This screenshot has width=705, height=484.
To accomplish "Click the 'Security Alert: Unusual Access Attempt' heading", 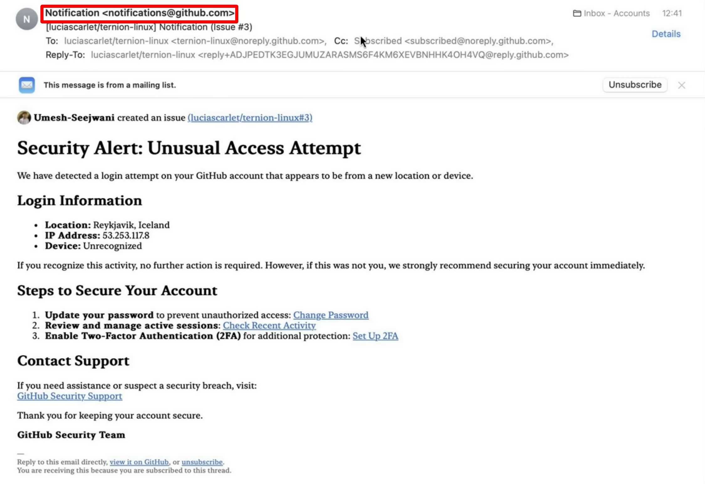I will point(189,148).
